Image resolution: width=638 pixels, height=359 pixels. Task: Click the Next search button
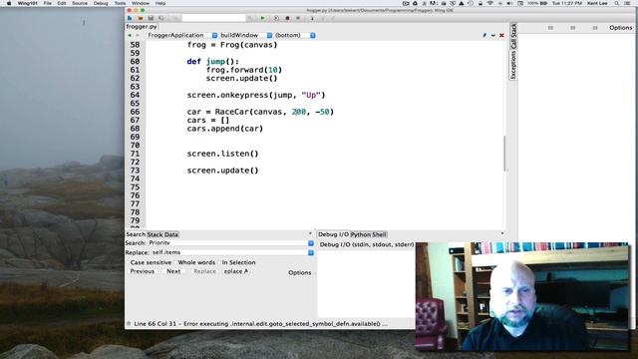click(173, 271)
